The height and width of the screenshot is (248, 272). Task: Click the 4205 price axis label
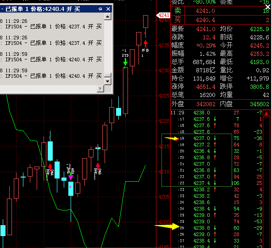click(164, 197)
